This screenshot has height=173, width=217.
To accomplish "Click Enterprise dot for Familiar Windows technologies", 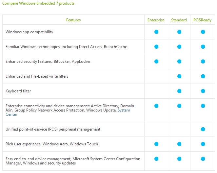I will click(156, 46).
